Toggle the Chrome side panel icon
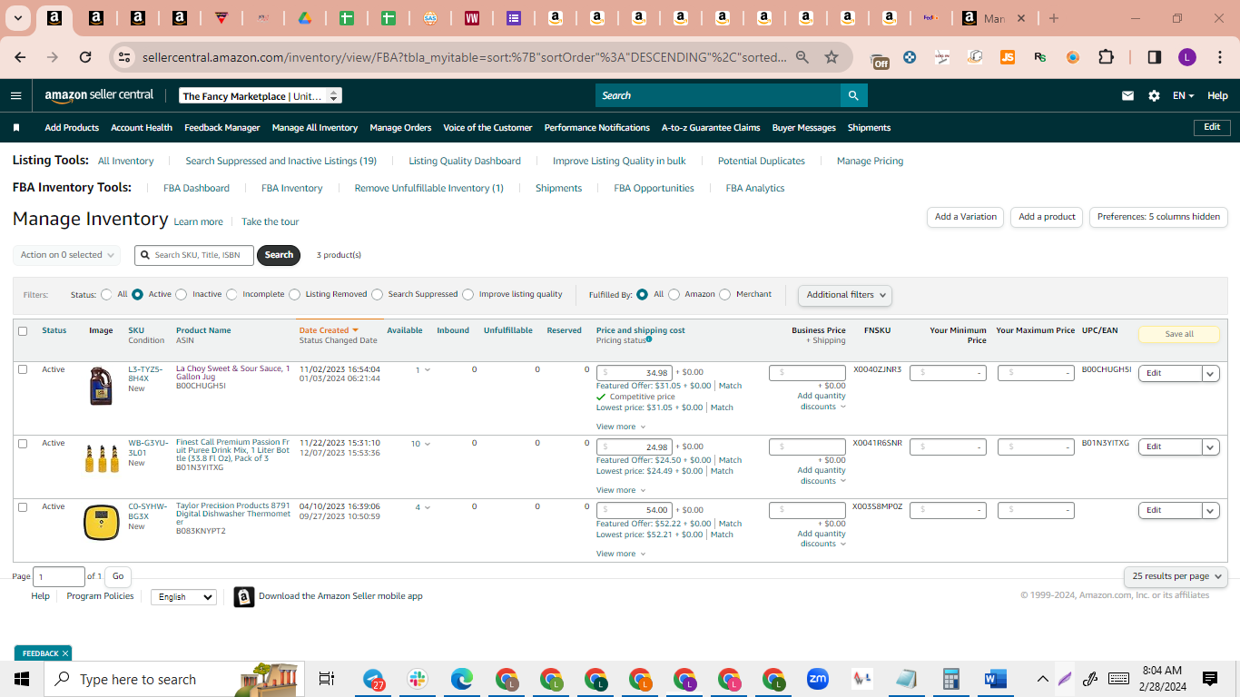 (x=1155, y=57)
